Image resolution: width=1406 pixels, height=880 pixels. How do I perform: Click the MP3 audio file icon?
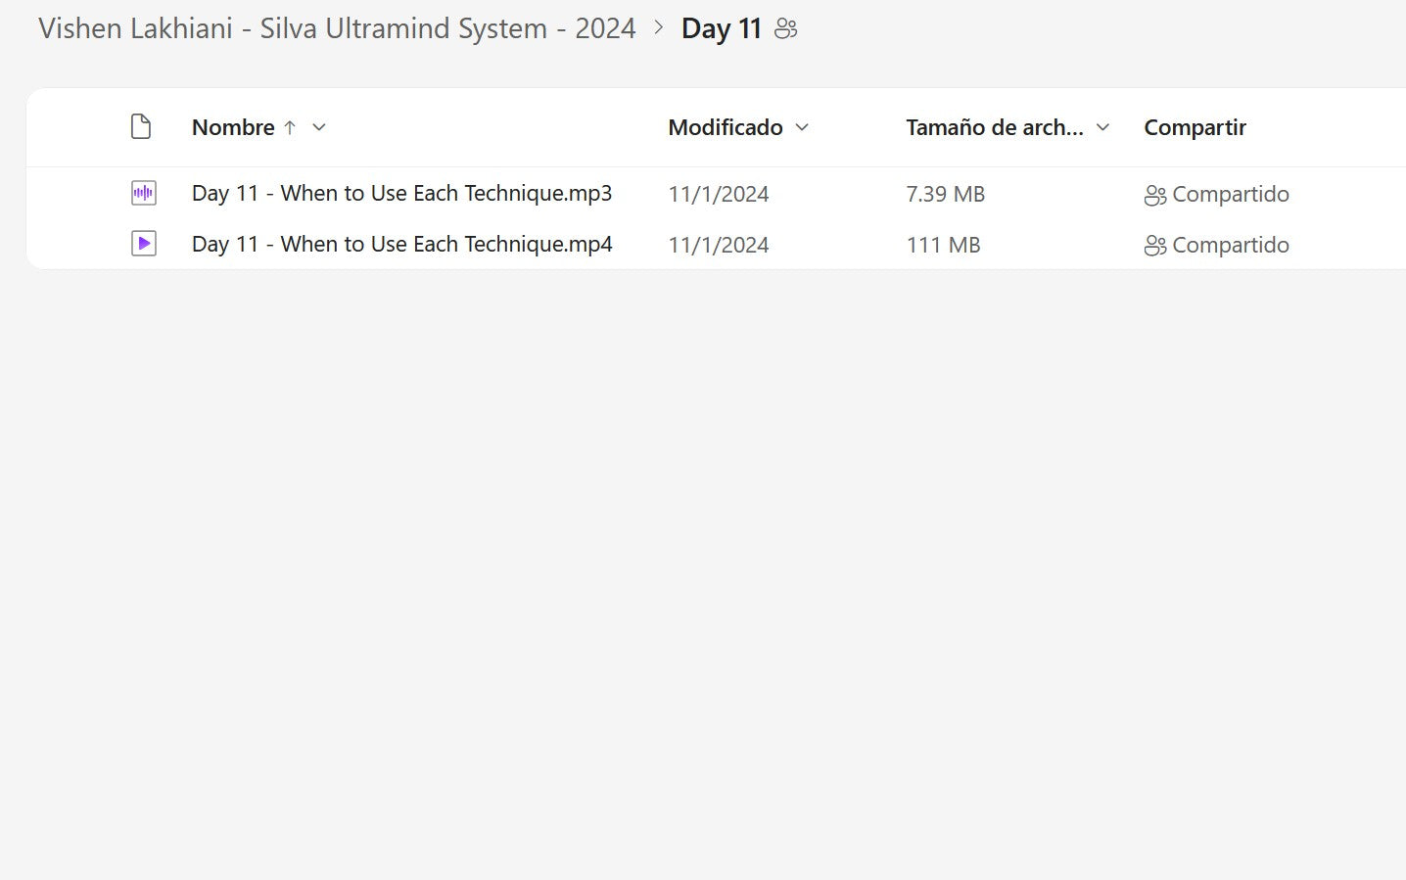[144, 193]
